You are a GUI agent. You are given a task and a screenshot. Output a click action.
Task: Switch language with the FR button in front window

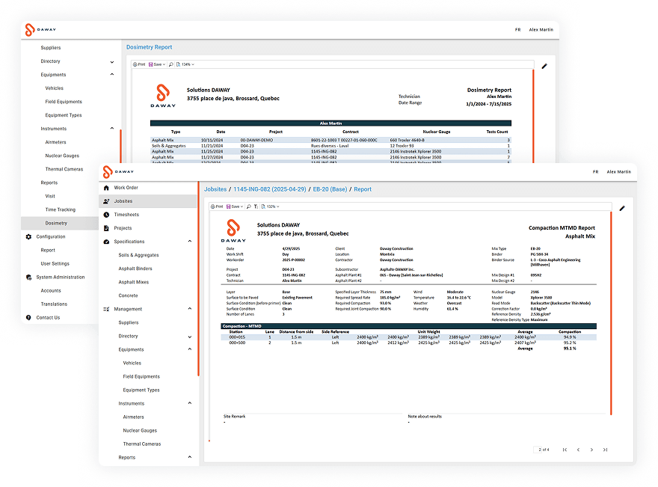click(x=595, y=171)
